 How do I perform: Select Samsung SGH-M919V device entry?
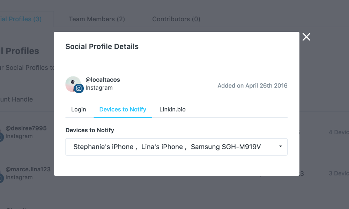point(226,147)
